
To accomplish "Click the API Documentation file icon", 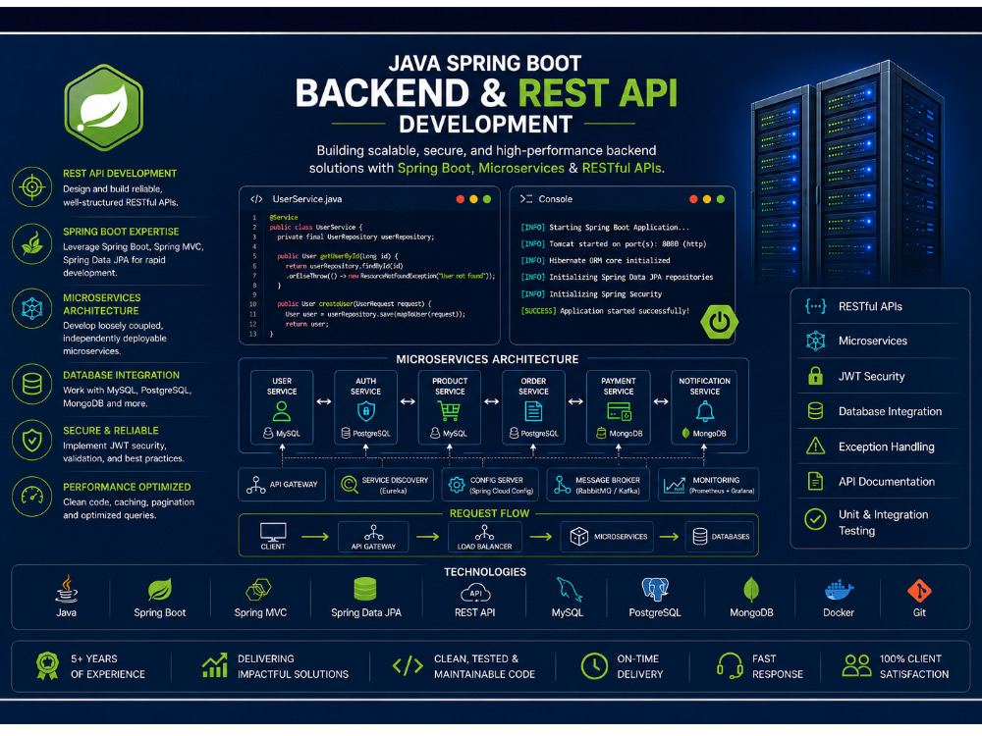I will [x=815, y=481].
